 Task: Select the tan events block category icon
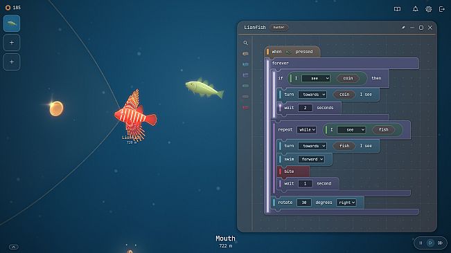click(x=245, y=54)
